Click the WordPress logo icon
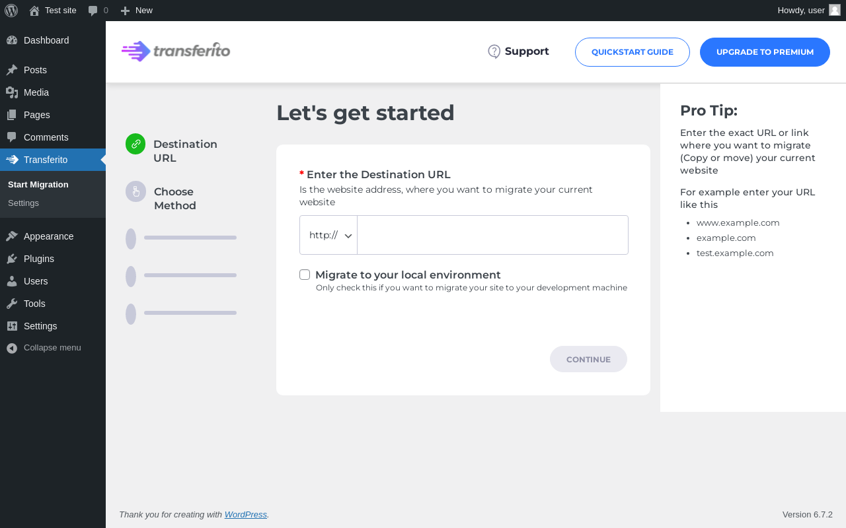Screen dimensions: 846x528 11,11
